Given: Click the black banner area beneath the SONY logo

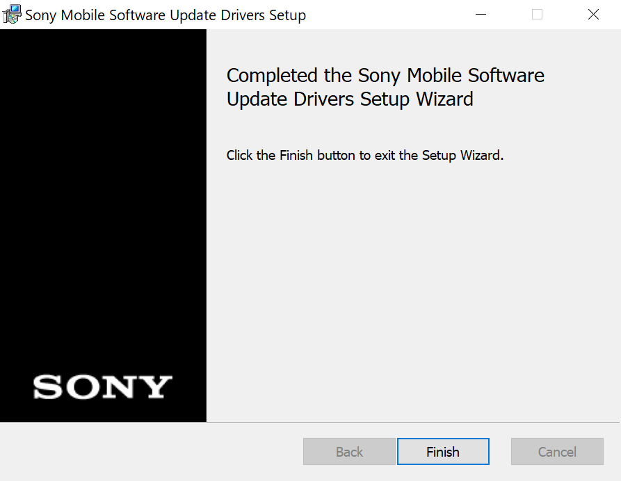Looking at the screenshot, I should tap(103, 411).
